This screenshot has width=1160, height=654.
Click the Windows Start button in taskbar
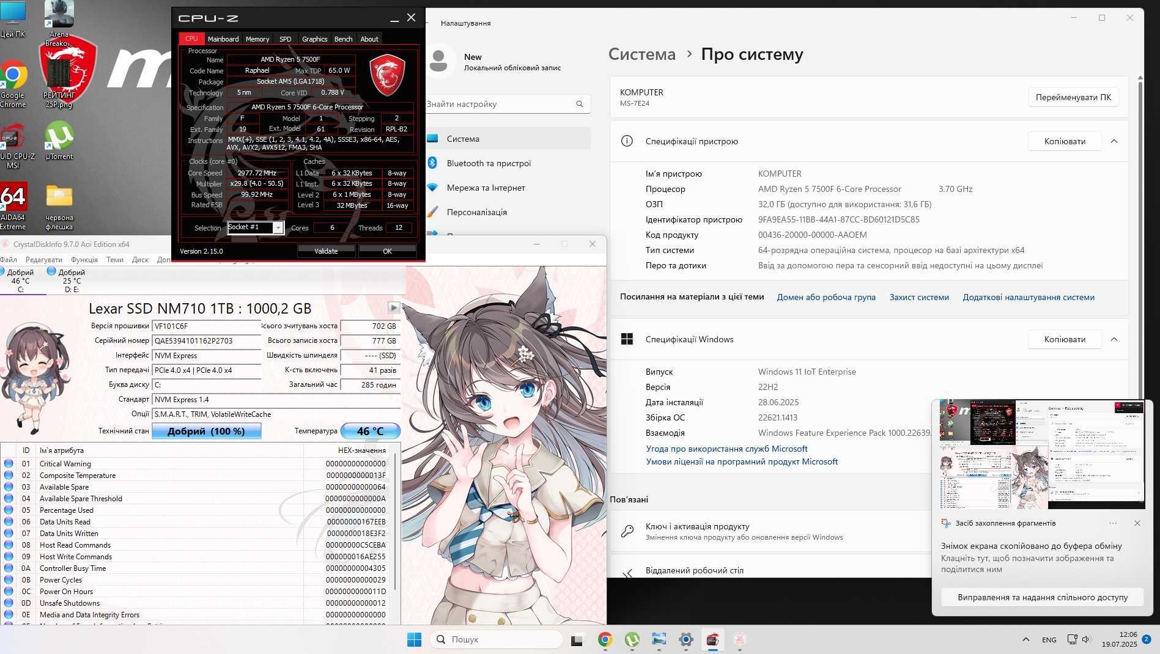pos(414,639)
